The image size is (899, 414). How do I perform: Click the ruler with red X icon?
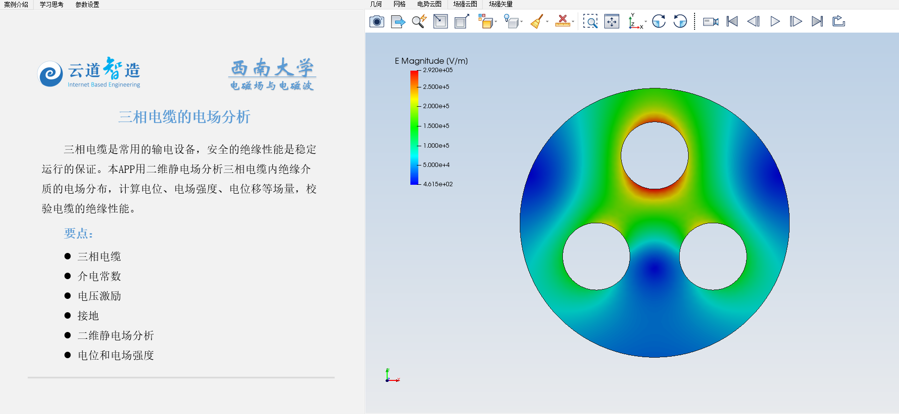tap(563, 21)
